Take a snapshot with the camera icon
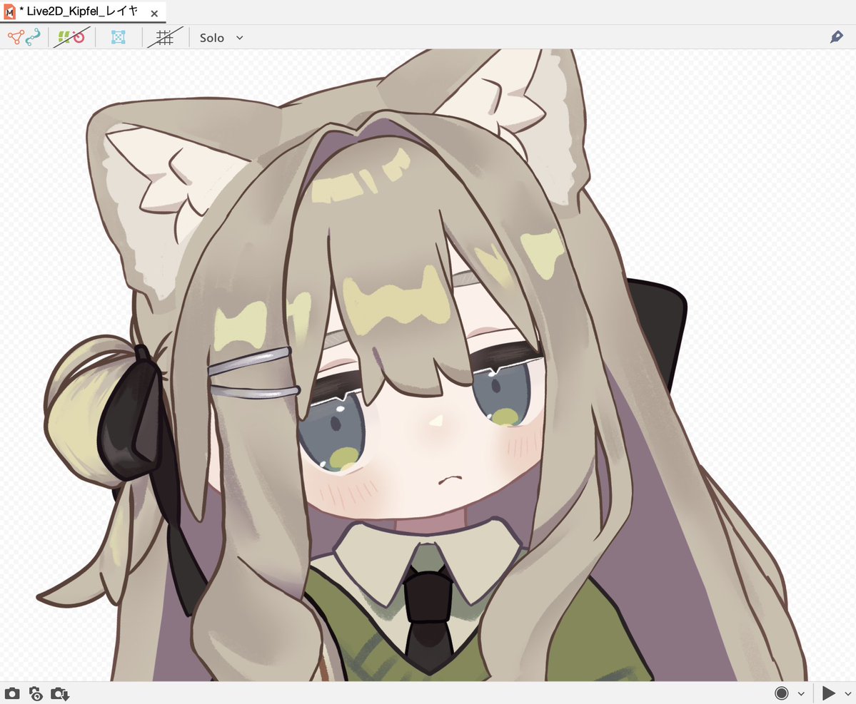The width and height of the screenshot is (856, 704). click(12, 693)
